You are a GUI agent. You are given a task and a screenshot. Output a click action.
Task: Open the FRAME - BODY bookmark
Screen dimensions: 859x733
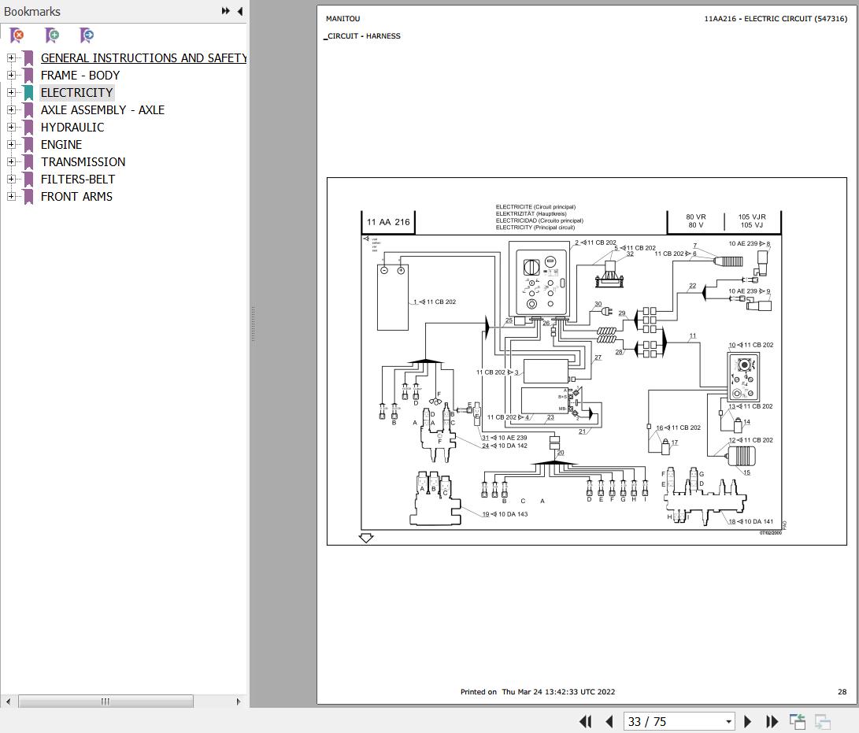(80, 75)
